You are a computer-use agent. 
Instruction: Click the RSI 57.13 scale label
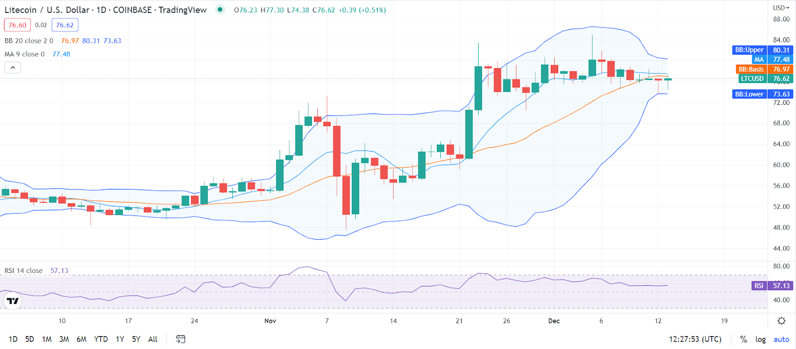[772, 285]
